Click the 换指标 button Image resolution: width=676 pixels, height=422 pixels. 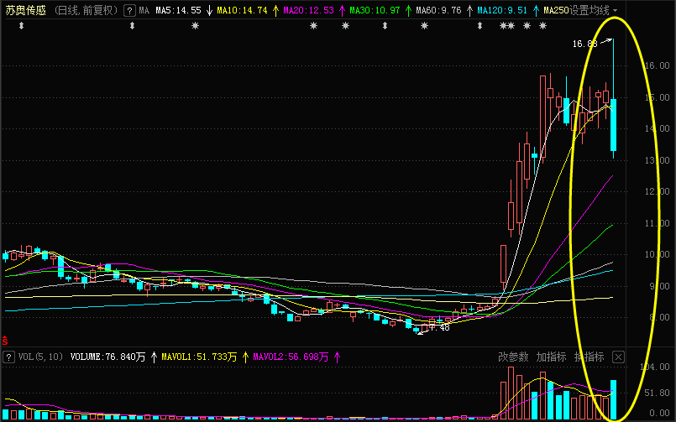tap(589, 357)
